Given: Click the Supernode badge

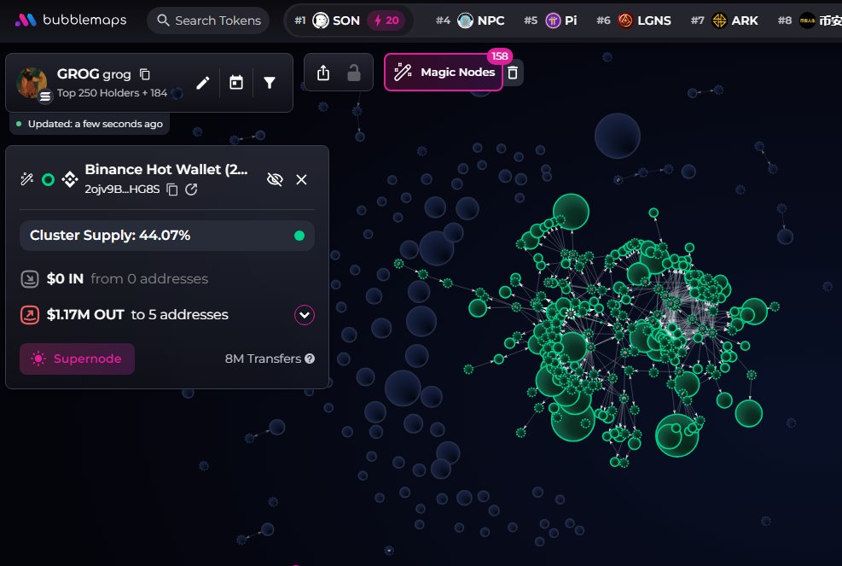Looking at the screenshot, I should click(78, 359).
